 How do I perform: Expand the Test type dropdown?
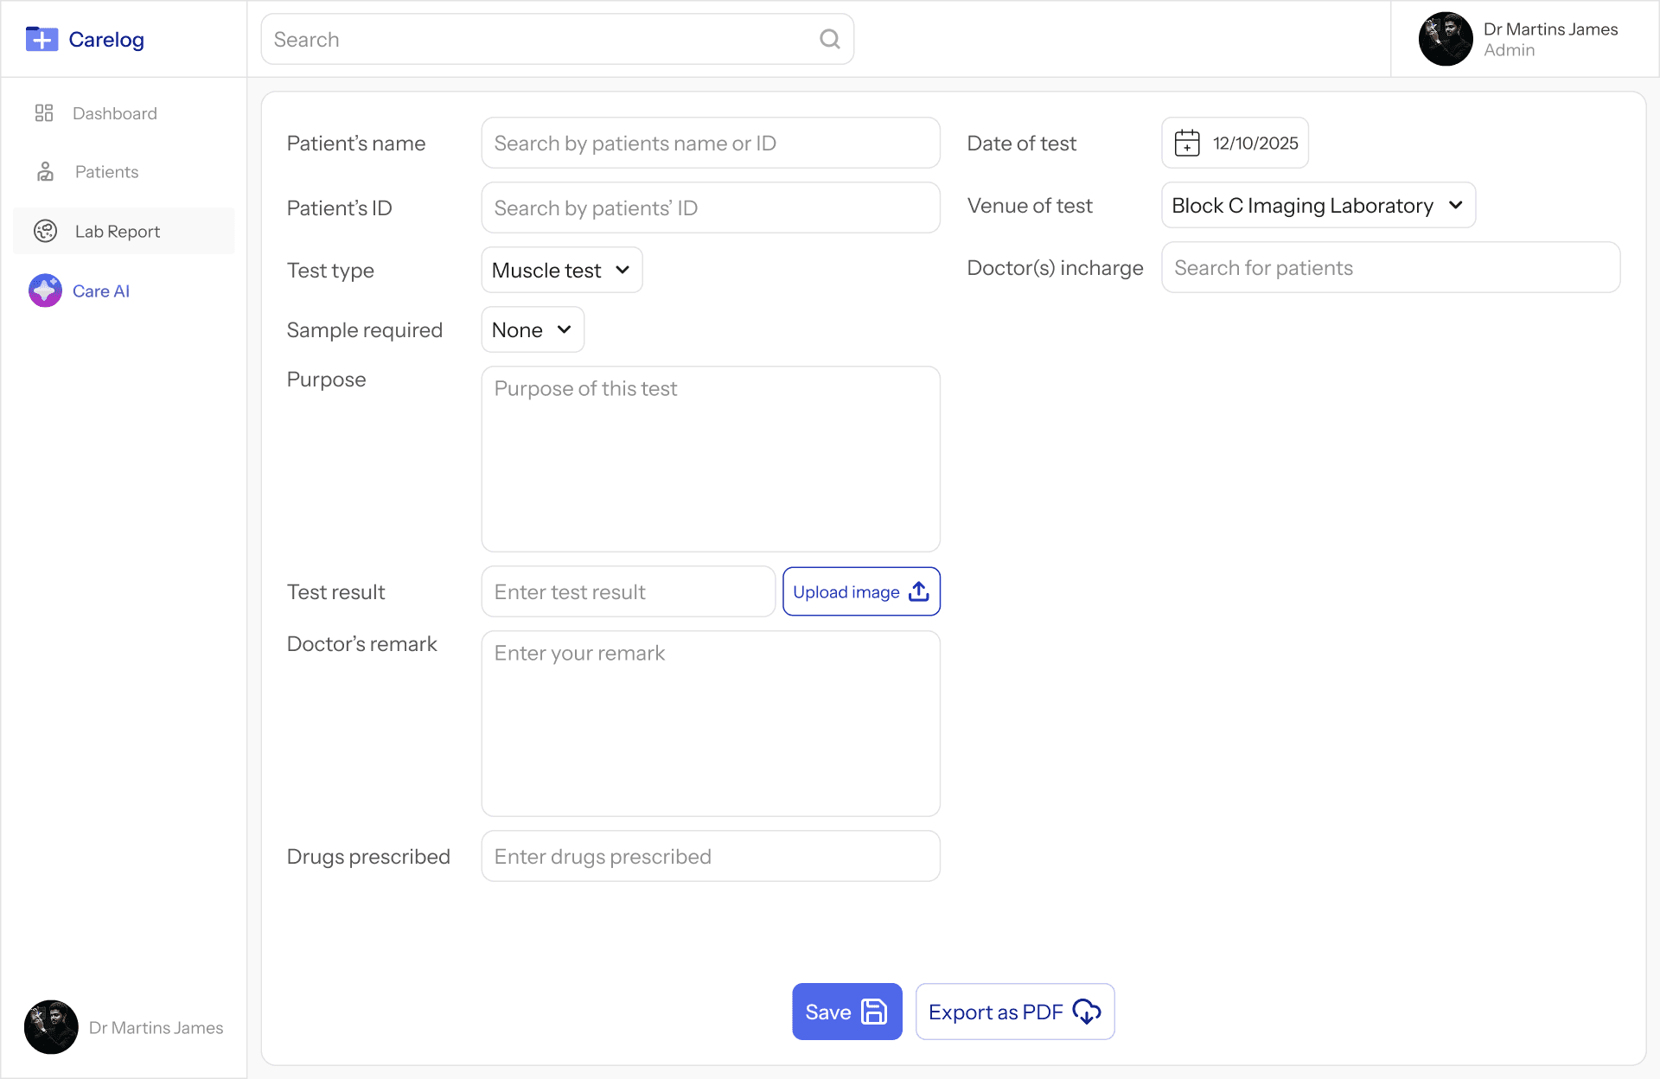pyautogui.click(x=561, y=270)
